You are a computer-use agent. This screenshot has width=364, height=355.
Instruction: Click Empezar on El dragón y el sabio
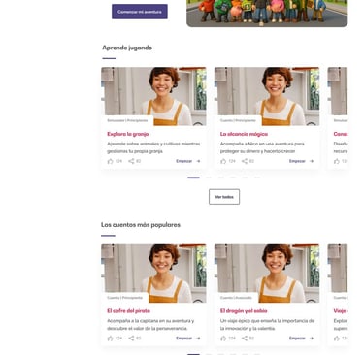[297, 339]
